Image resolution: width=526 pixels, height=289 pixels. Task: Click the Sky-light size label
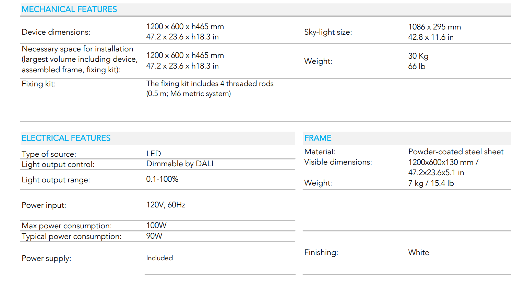tap(328, 32)
